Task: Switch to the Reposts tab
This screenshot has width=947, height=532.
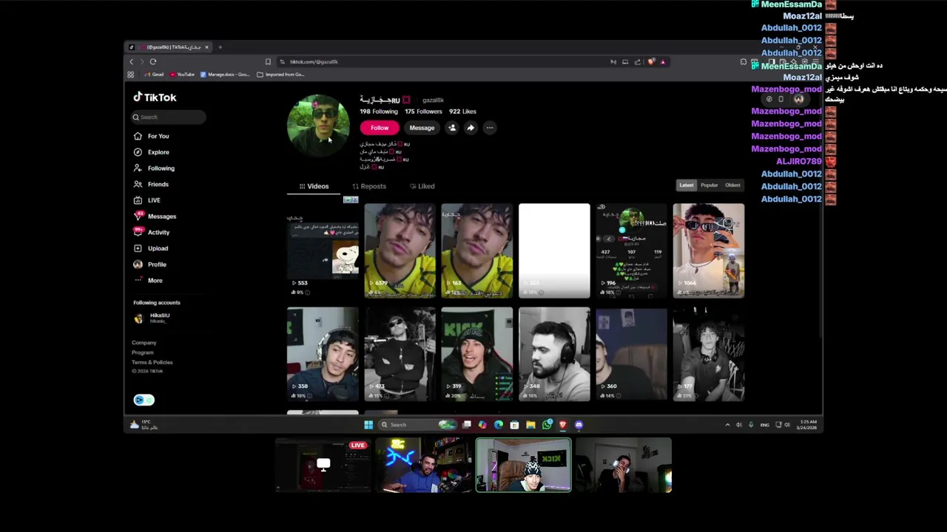Action: pos(369,186)
